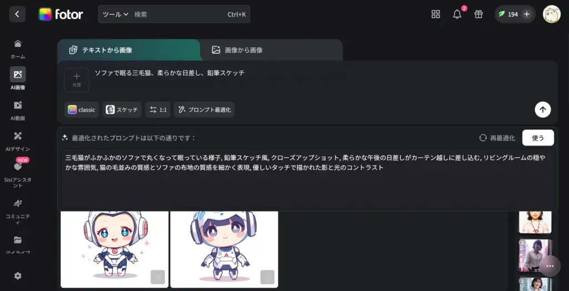Click the プロンプト最適化 button
The image size is (569, 291).
point(204,109)
